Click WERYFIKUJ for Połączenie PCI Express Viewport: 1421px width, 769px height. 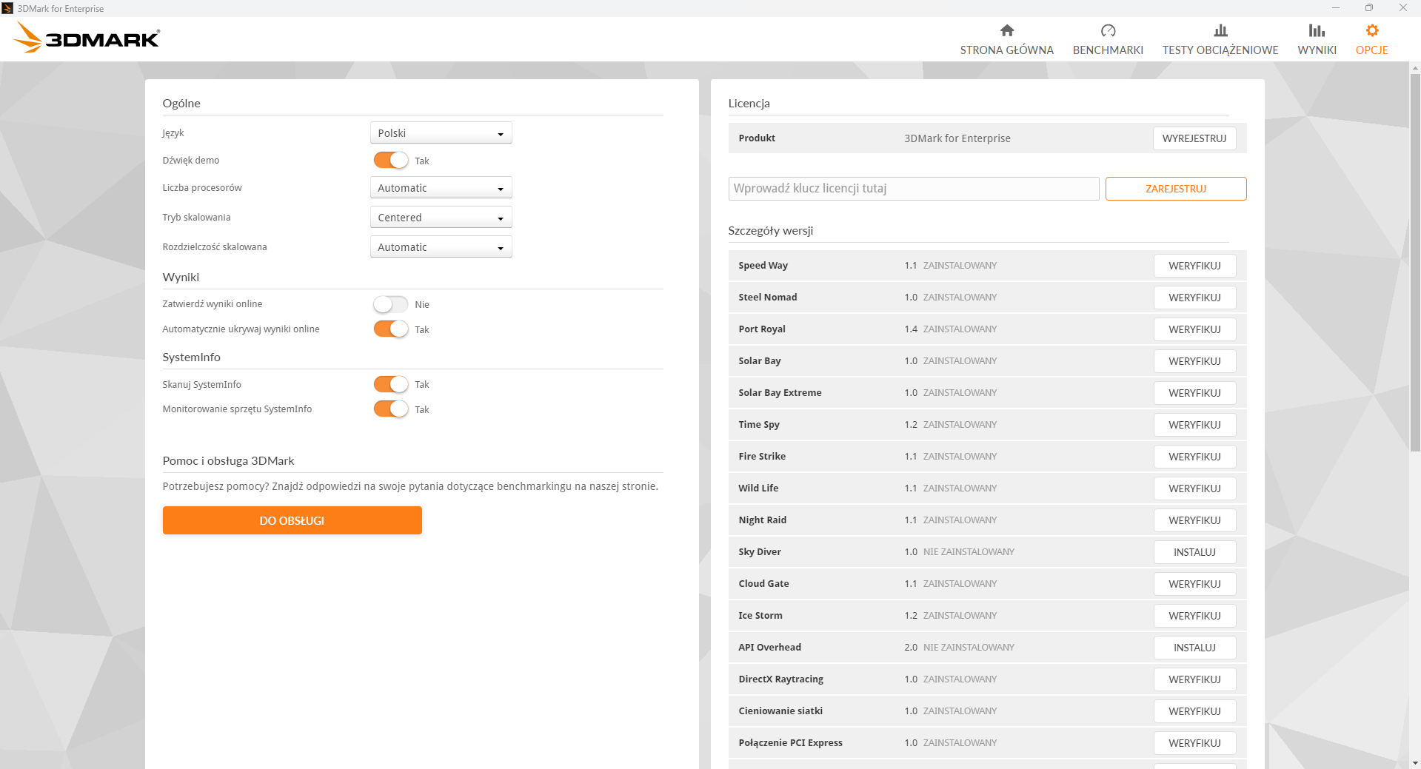[x=1194, y=743]
